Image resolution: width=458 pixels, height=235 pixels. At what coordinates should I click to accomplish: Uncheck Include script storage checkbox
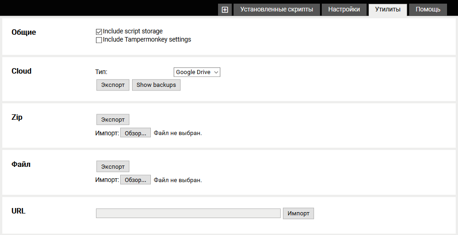[x=99, y=32]
